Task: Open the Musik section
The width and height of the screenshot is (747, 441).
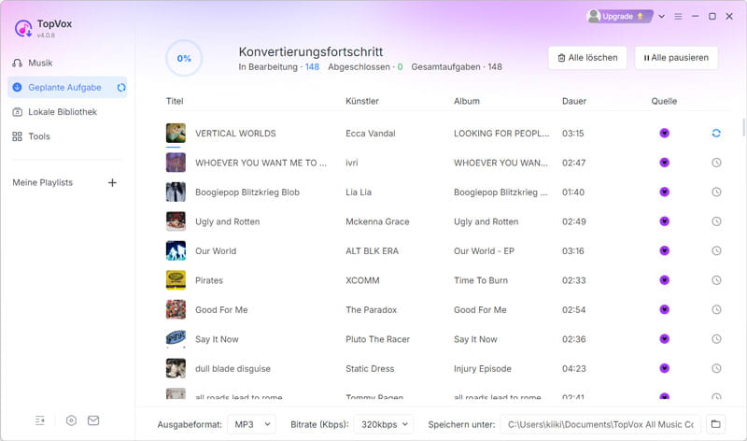Action: coord(67,63)
